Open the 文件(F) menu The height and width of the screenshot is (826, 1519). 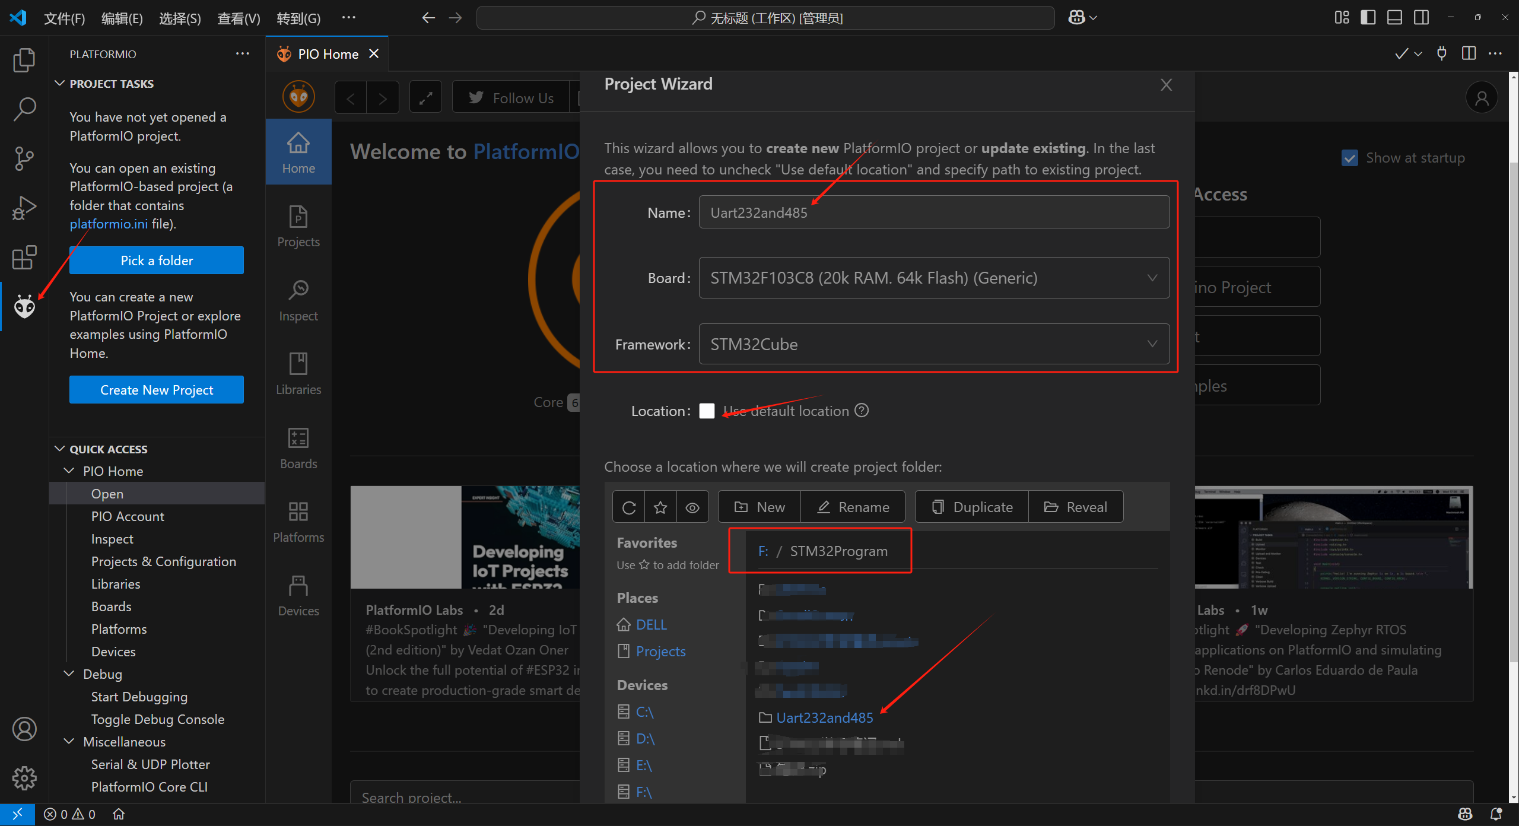tap(63, 18)
